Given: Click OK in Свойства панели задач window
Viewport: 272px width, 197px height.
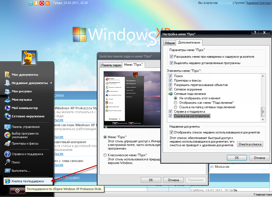Looking at the screenshot, I should (151, 180).
